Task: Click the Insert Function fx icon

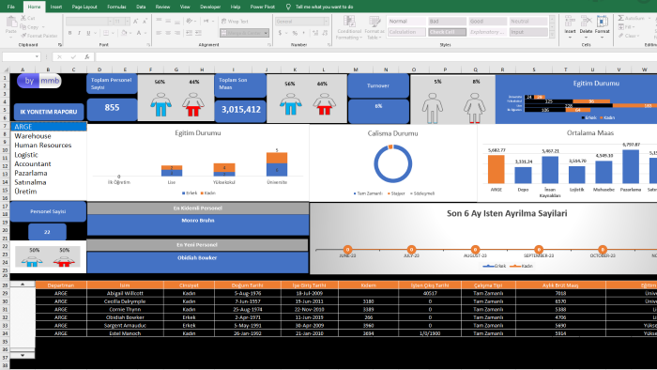Action: 86,56
